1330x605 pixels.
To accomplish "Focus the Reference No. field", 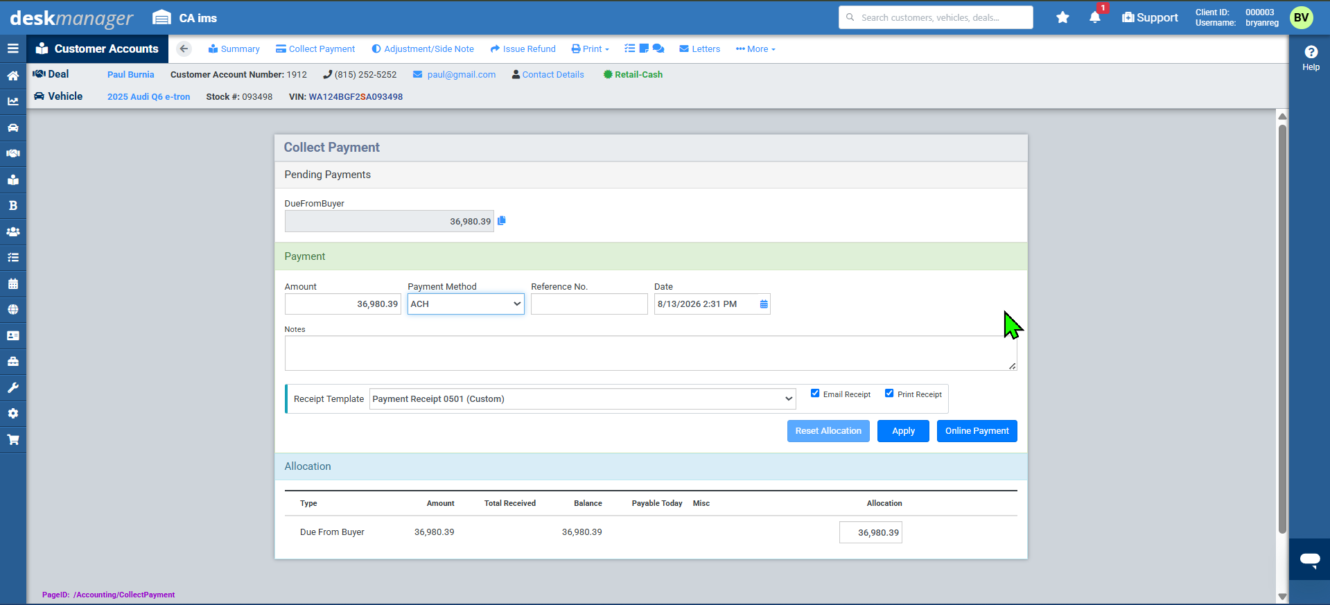I will [x=589, y=304].
